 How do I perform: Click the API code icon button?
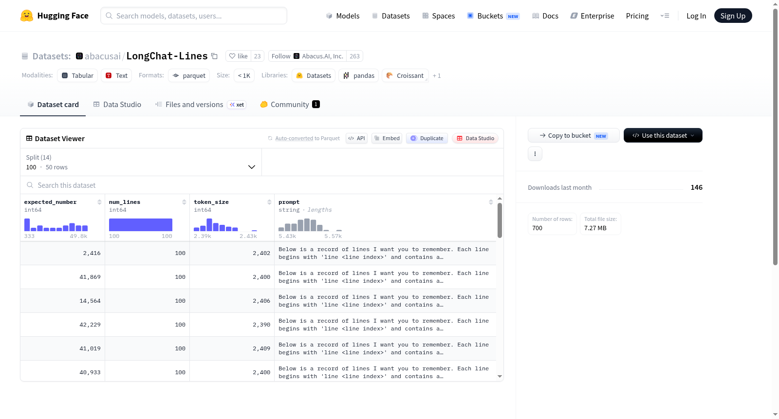pos(356,138)
